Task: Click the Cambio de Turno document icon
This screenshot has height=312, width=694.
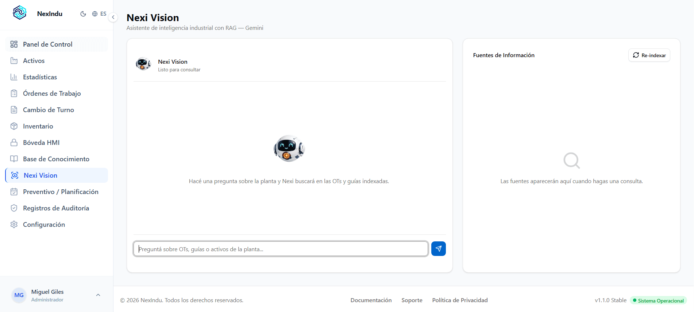Action: coord(14,110)
